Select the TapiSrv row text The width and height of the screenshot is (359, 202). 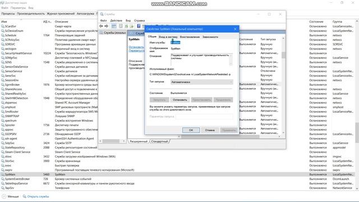[10, 188]
